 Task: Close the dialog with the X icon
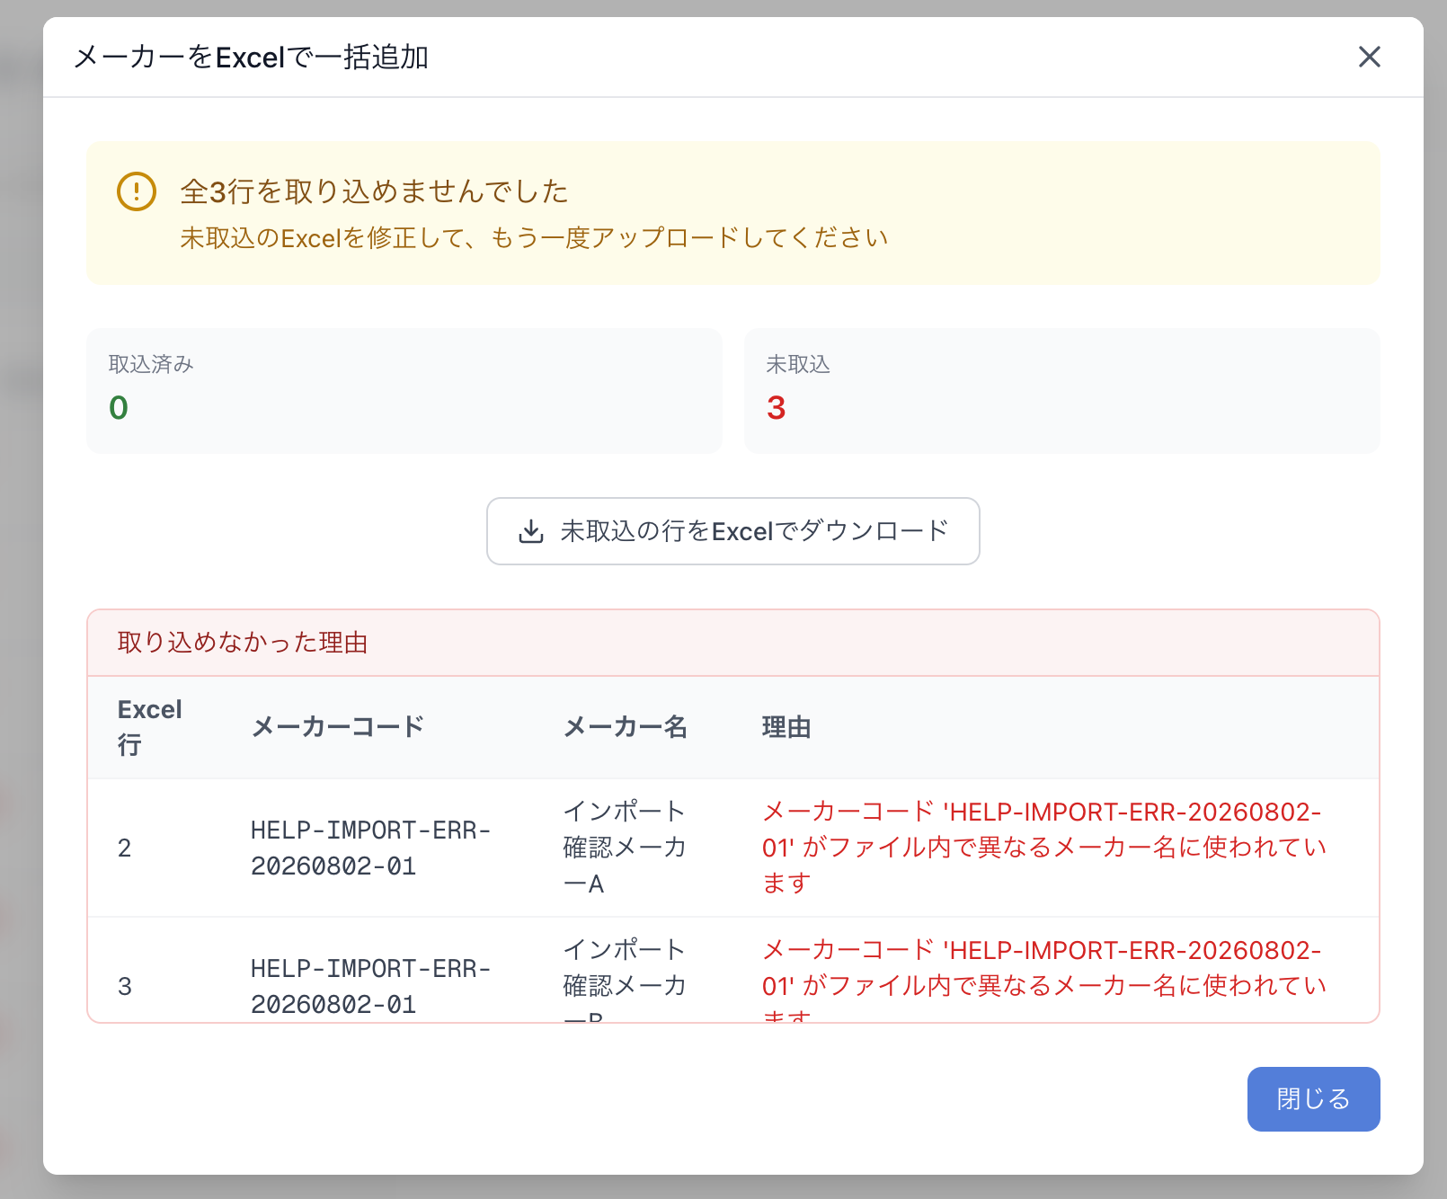[x=1369, y=57]
